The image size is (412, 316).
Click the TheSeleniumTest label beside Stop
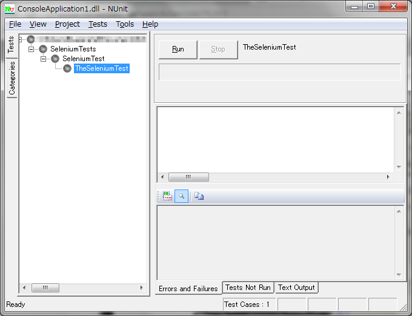[270, 47]
